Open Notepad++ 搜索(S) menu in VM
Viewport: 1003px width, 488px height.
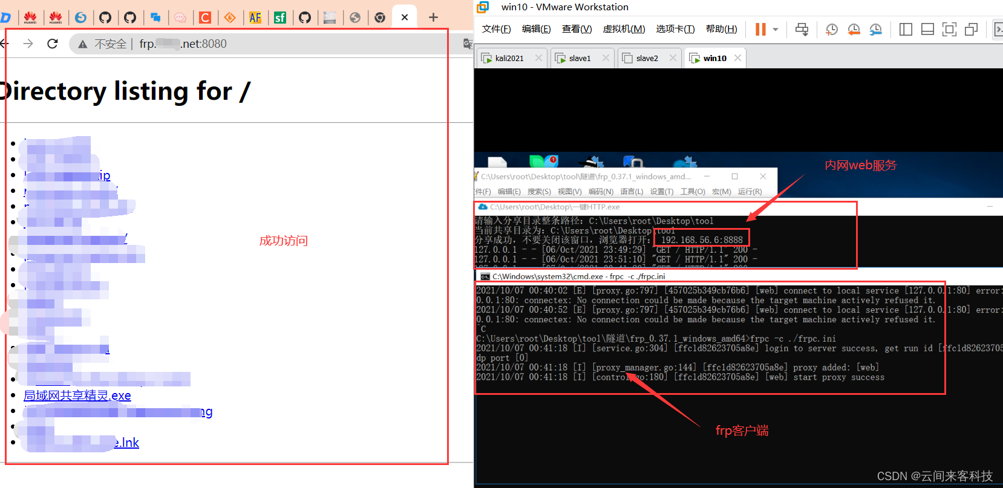point(539,192)
